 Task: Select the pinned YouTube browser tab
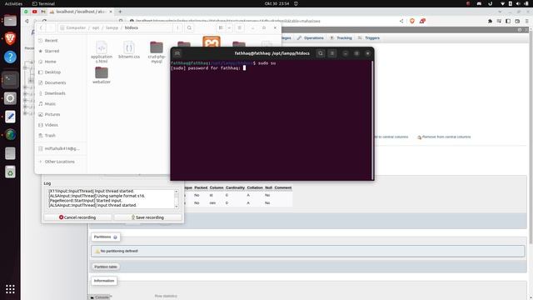[x=34, y=12]
